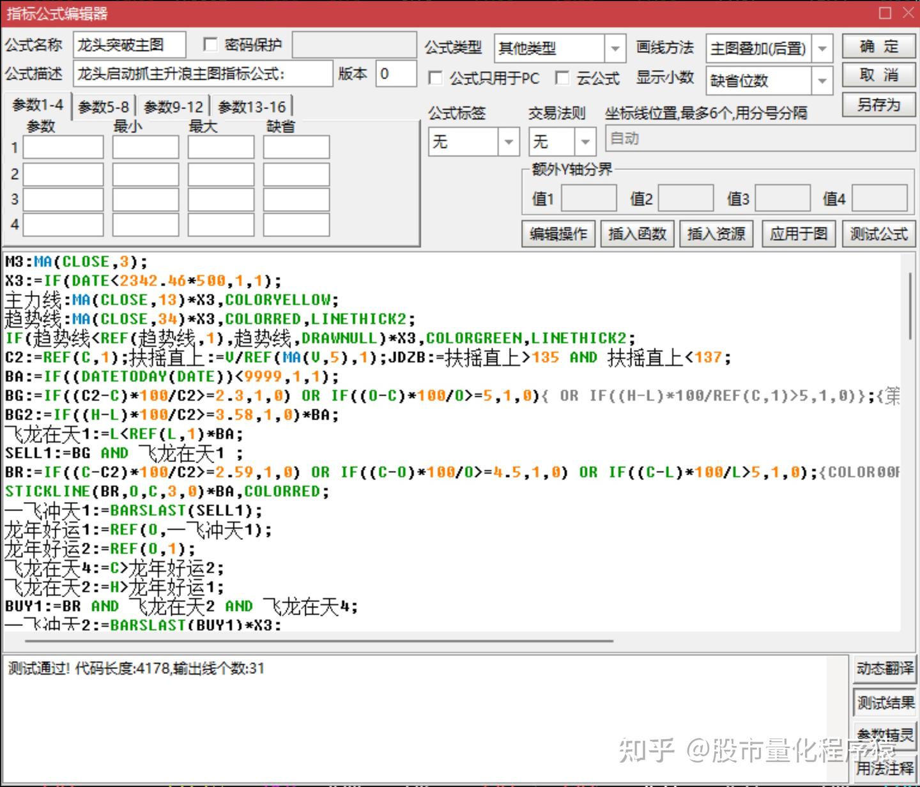Select the 参数13-16 tab
This screenshot has width=920, height=787.
pos(252,107)
